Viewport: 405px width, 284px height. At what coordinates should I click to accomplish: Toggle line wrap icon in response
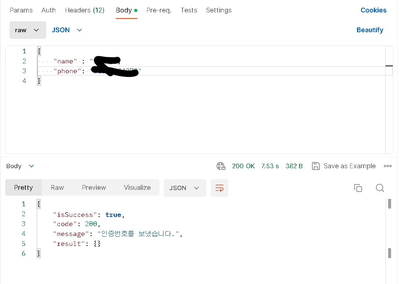(220, 188)
